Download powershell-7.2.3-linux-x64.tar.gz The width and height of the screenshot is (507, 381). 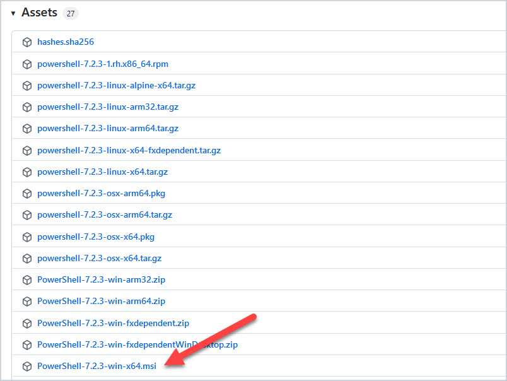click(103, 172)
